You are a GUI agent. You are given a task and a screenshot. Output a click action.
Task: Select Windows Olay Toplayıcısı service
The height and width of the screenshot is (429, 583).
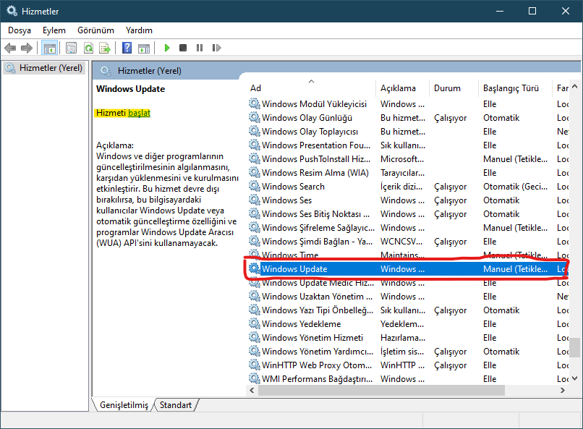coord(408,132)
